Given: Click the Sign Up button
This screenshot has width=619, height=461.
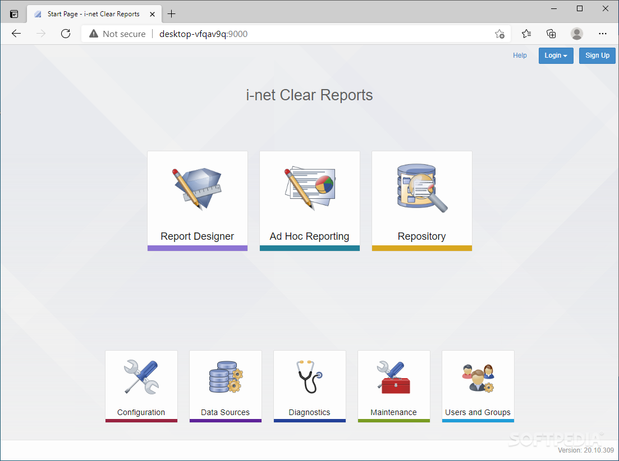Looking at the screenshot, I should [x=597, y=55].
